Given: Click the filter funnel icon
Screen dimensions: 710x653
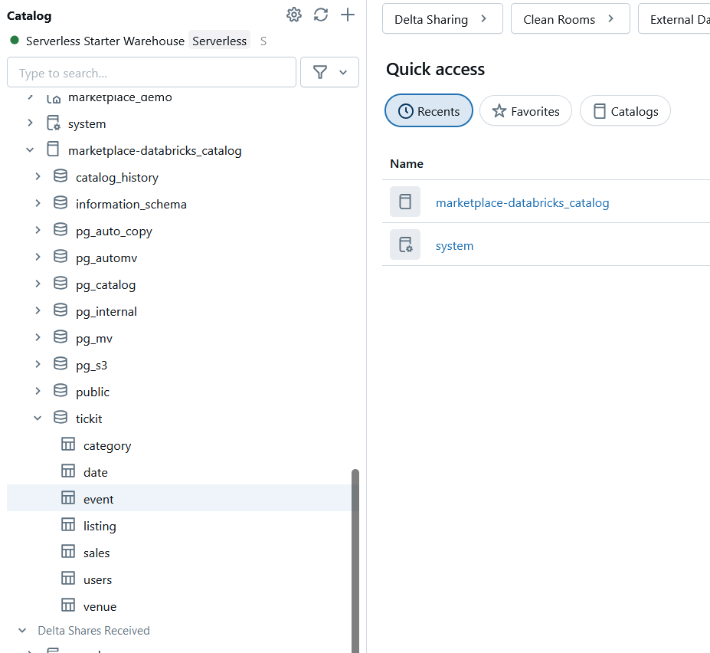Looking at the screenshot, I should tap(321, 72).
